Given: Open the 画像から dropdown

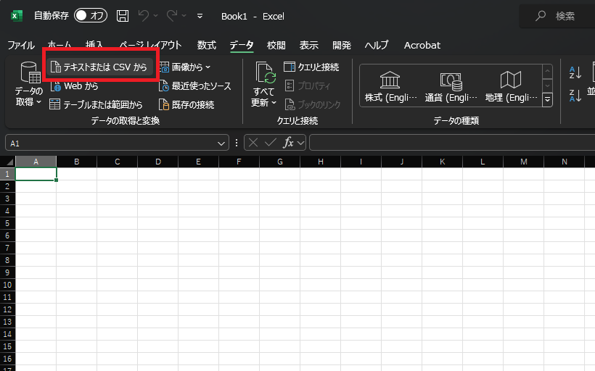Looking at the screenshot, I should (x=185, y=67).
